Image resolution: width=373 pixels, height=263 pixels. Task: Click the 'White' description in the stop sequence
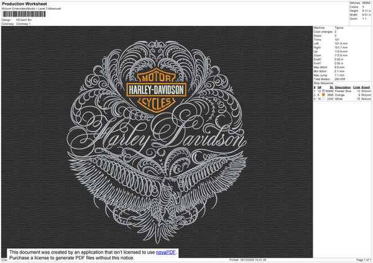pos(339,99)
